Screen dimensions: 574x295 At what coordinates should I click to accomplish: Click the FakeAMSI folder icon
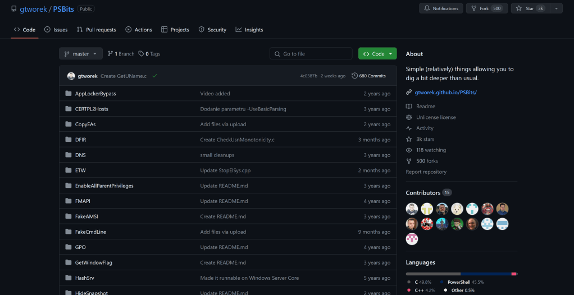click(68, 216)
